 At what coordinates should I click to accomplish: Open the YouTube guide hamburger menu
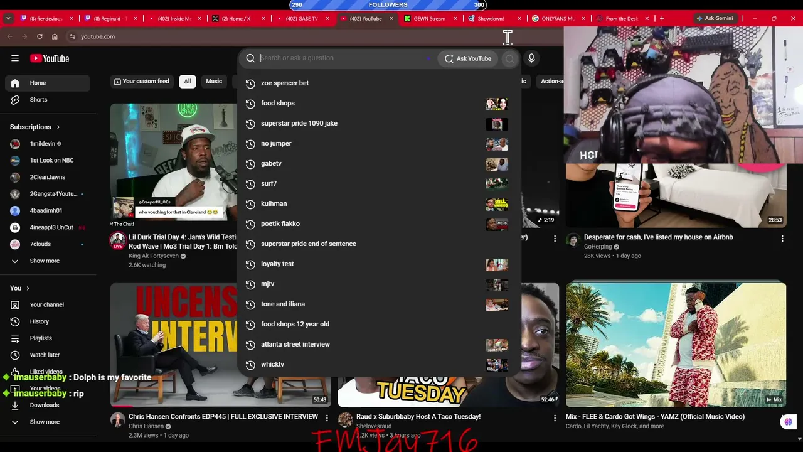tap(15, 58)
